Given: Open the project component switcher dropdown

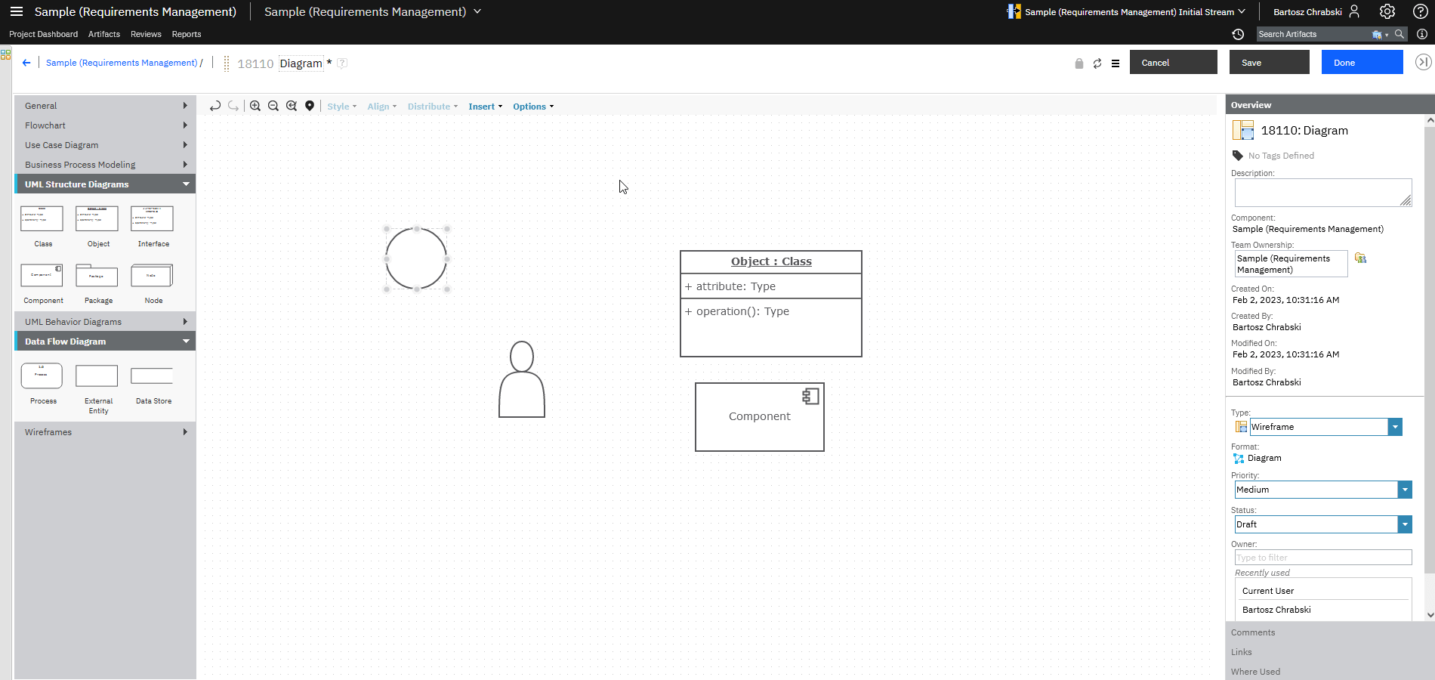Looking at the screenshot, I should coord(372,11).
